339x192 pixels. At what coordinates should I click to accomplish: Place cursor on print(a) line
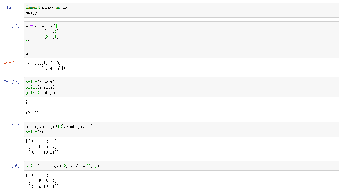tap(34, 132)
